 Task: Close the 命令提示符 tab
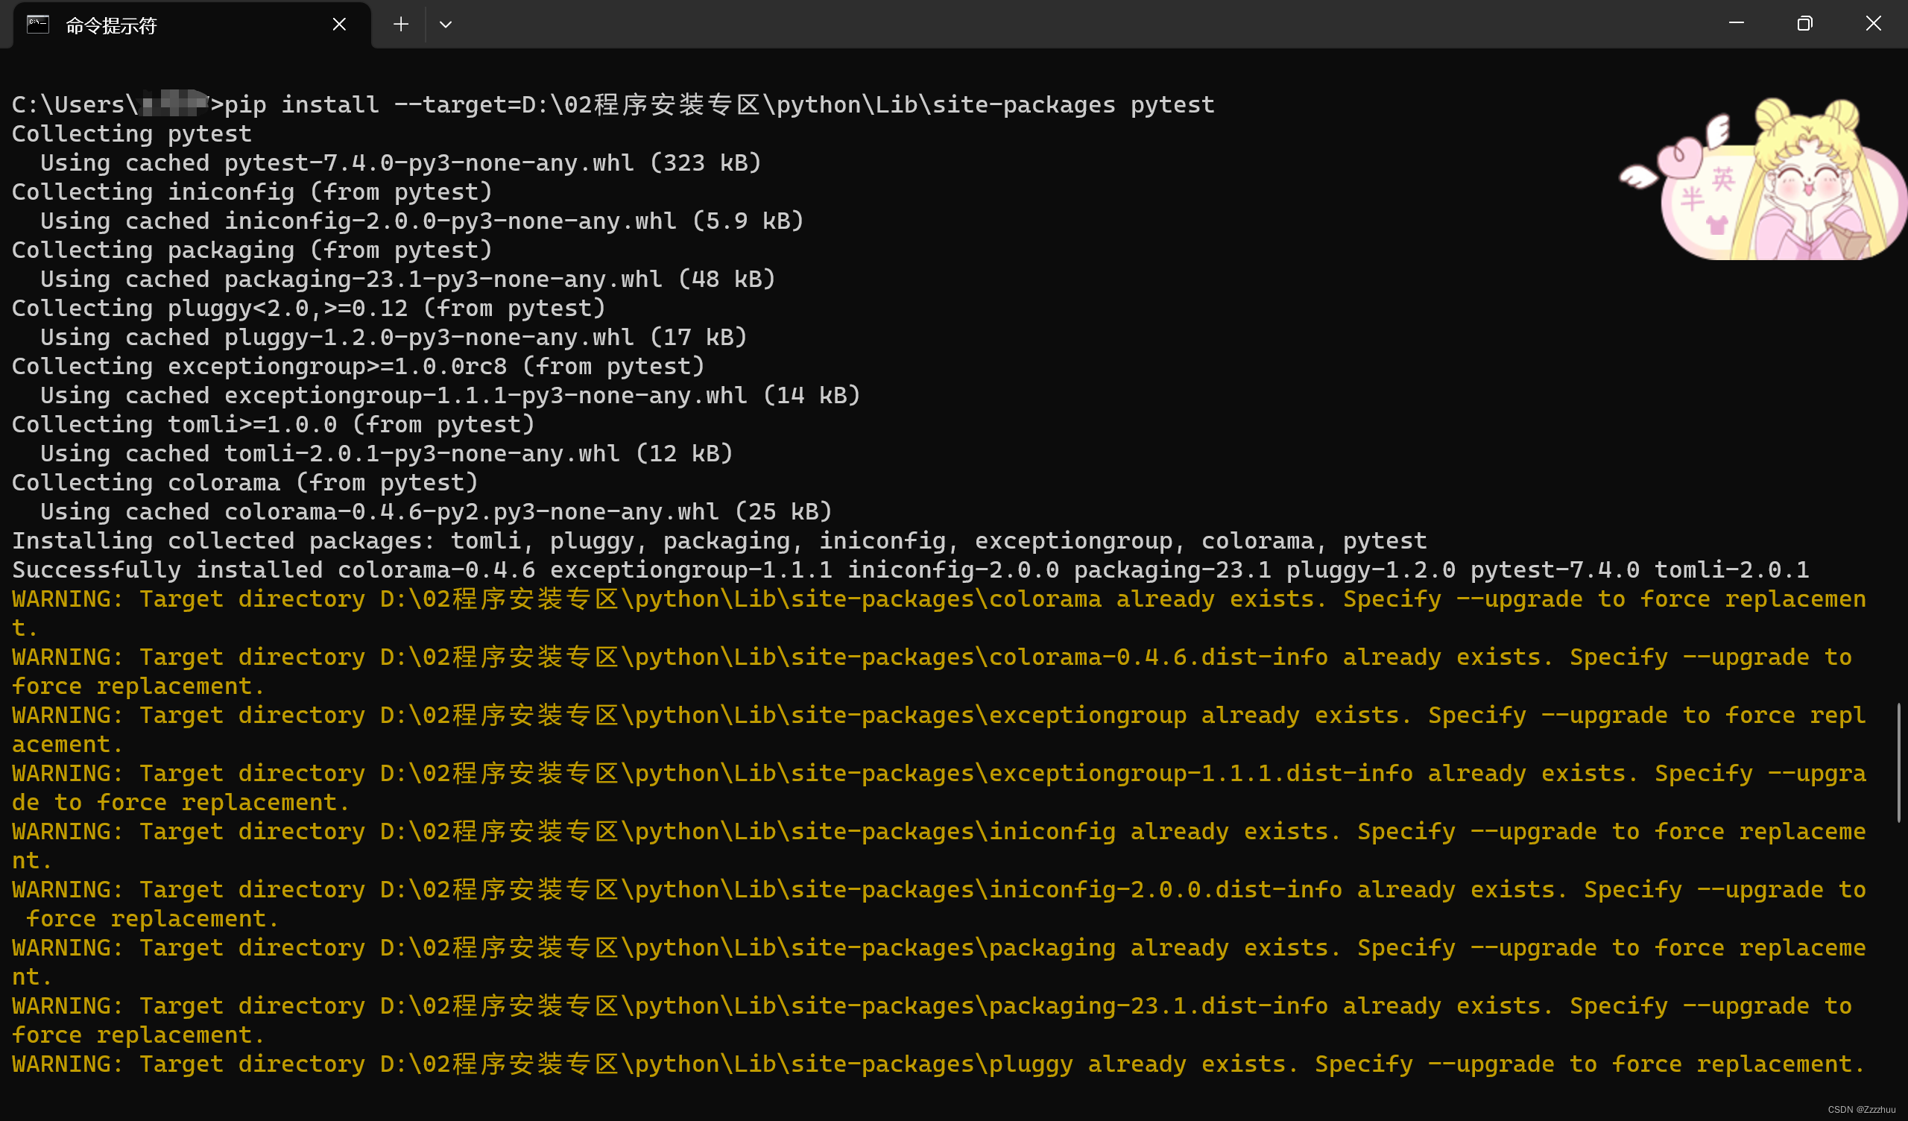339,25
